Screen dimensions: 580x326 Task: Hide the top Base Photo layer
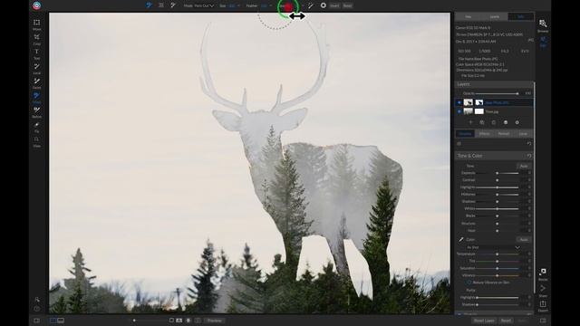click(x=459, y=102)
